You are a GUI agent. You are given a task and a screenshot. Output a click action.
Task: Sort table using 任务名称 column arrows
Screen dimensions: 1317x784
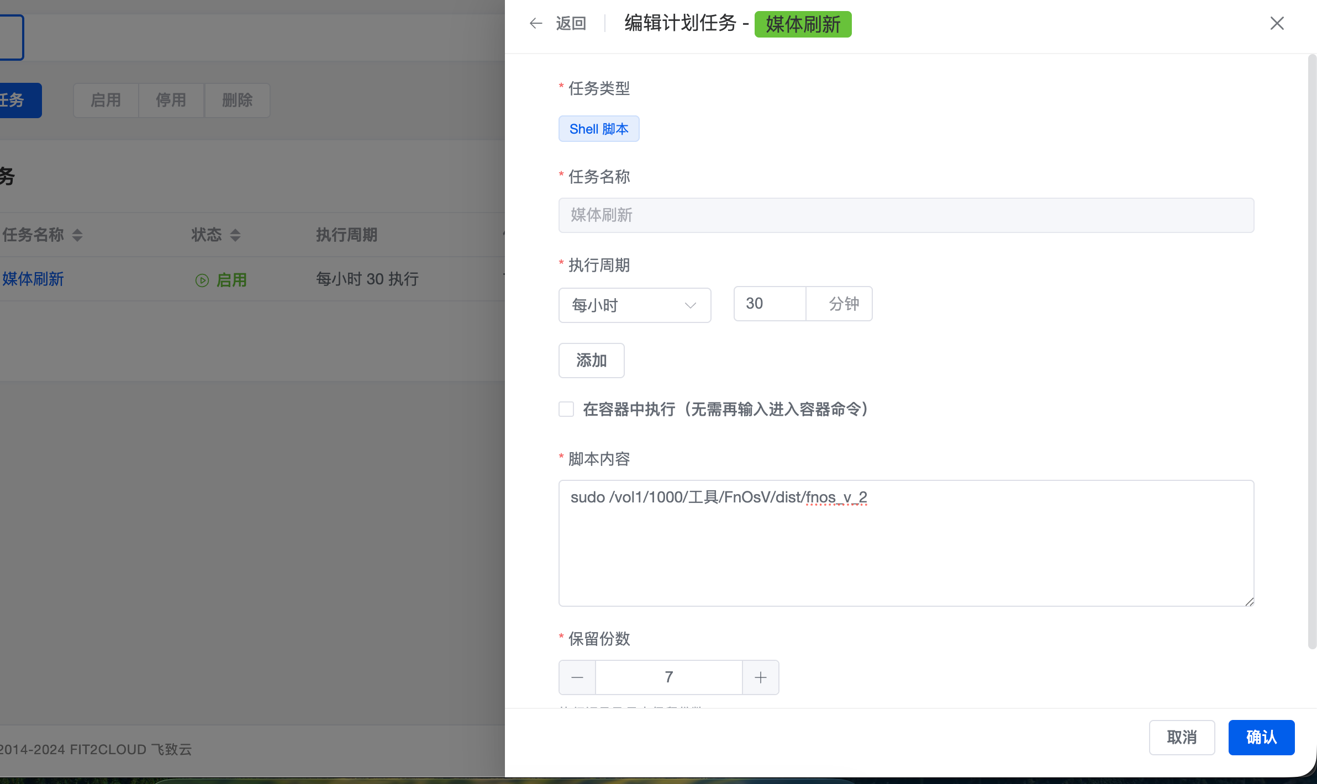(x=77, y=235)
